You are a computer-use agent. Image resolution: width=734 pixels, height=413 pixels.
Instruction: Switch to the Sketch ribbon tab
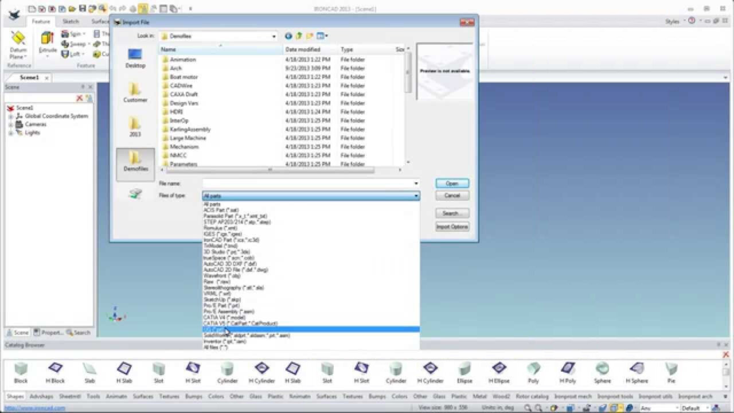[x=70, y=21]
